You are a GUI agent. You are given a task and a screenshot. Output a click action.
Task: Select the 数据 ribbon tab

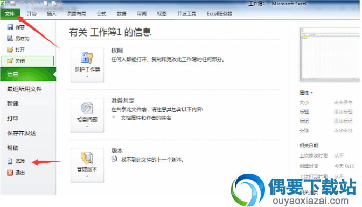pyautogui.click(x=121, y=13)
